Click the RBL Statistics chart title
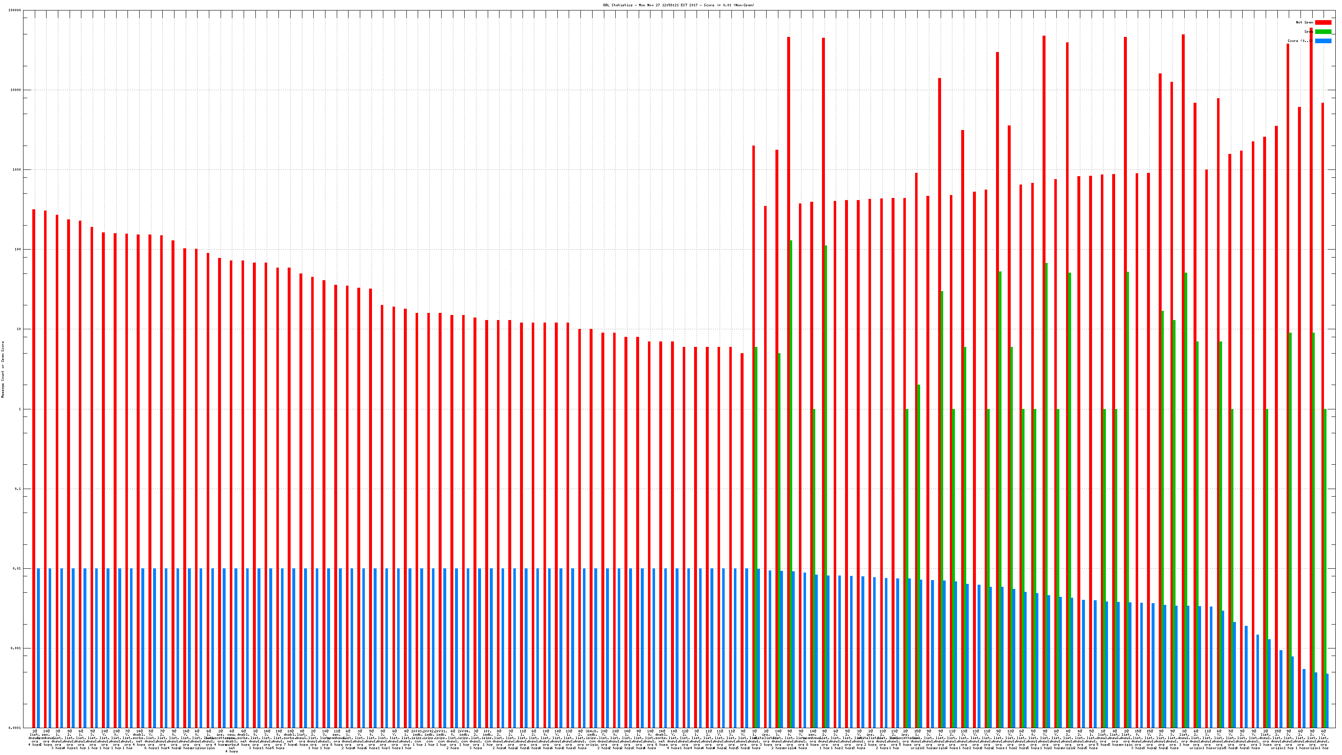Screen dimensions: 1342x755 [678, 5]
